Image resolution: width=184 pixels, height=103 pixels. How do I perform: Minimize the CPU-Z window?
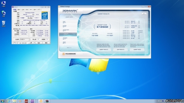point(42,7)
